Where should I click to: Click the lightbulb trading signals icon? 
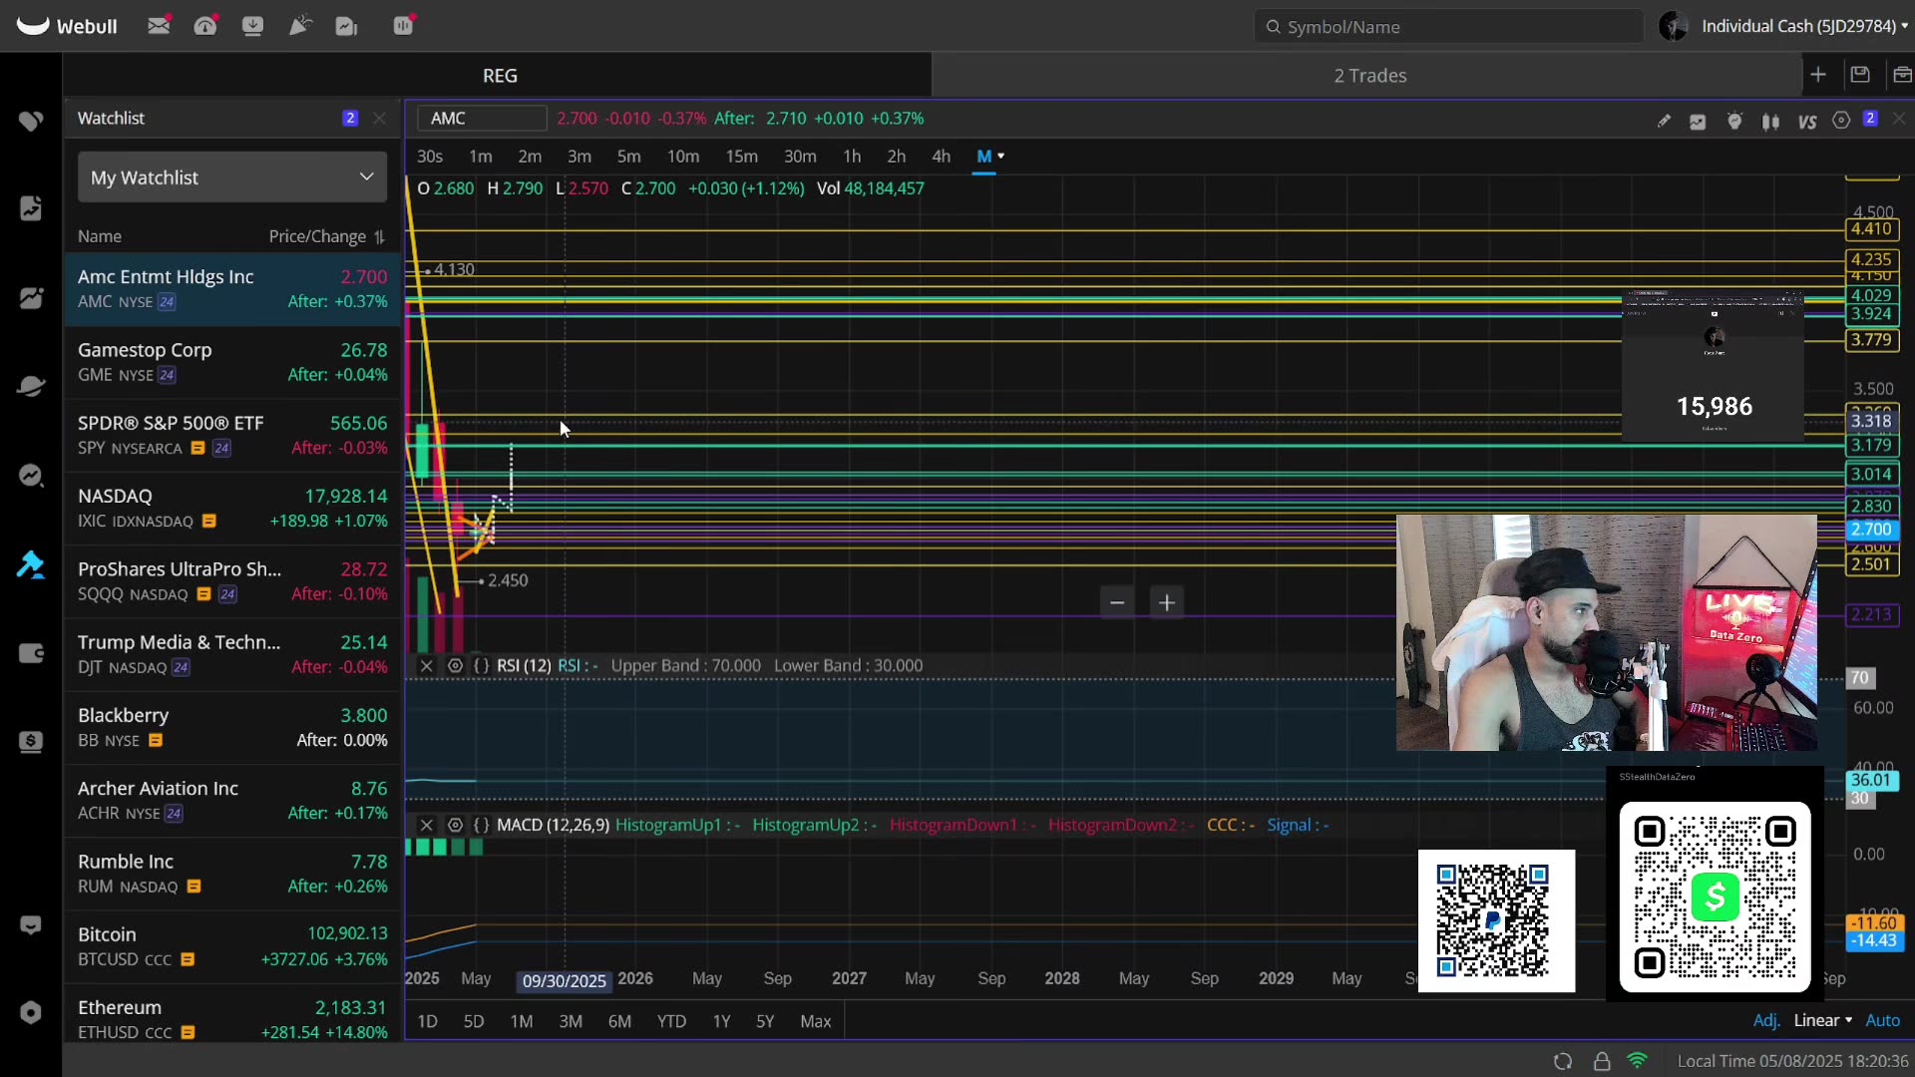click(x=1735, y=121)
